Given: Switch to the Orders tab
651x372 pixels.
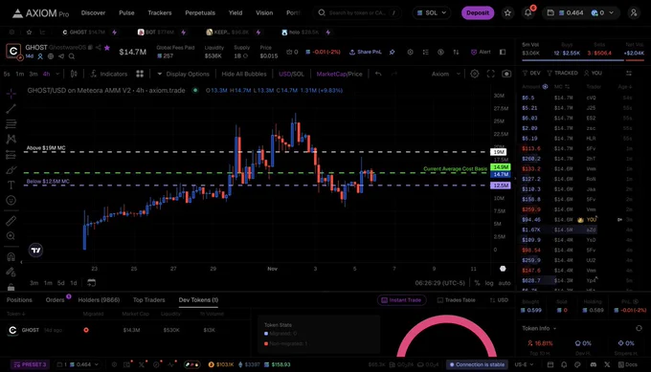Looking at the screenshot, I should point(55,300).
